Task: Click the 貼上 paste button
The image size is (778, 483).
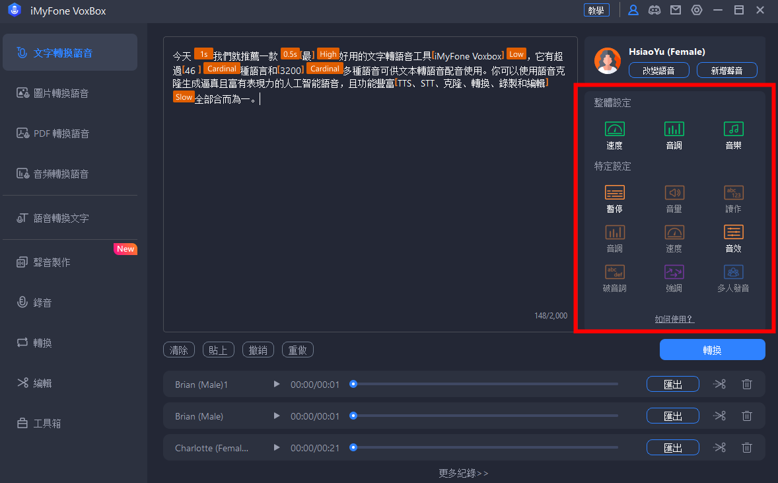Action: click(219, 350)
